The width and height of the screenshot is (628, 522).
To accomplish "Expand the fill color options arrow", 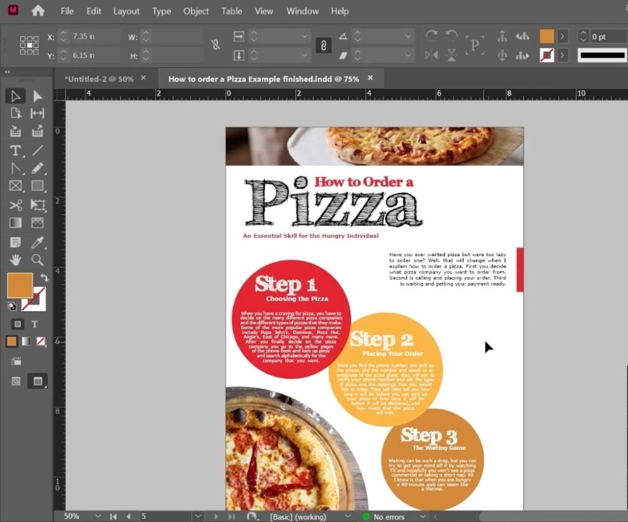I will tap(562, 36).
